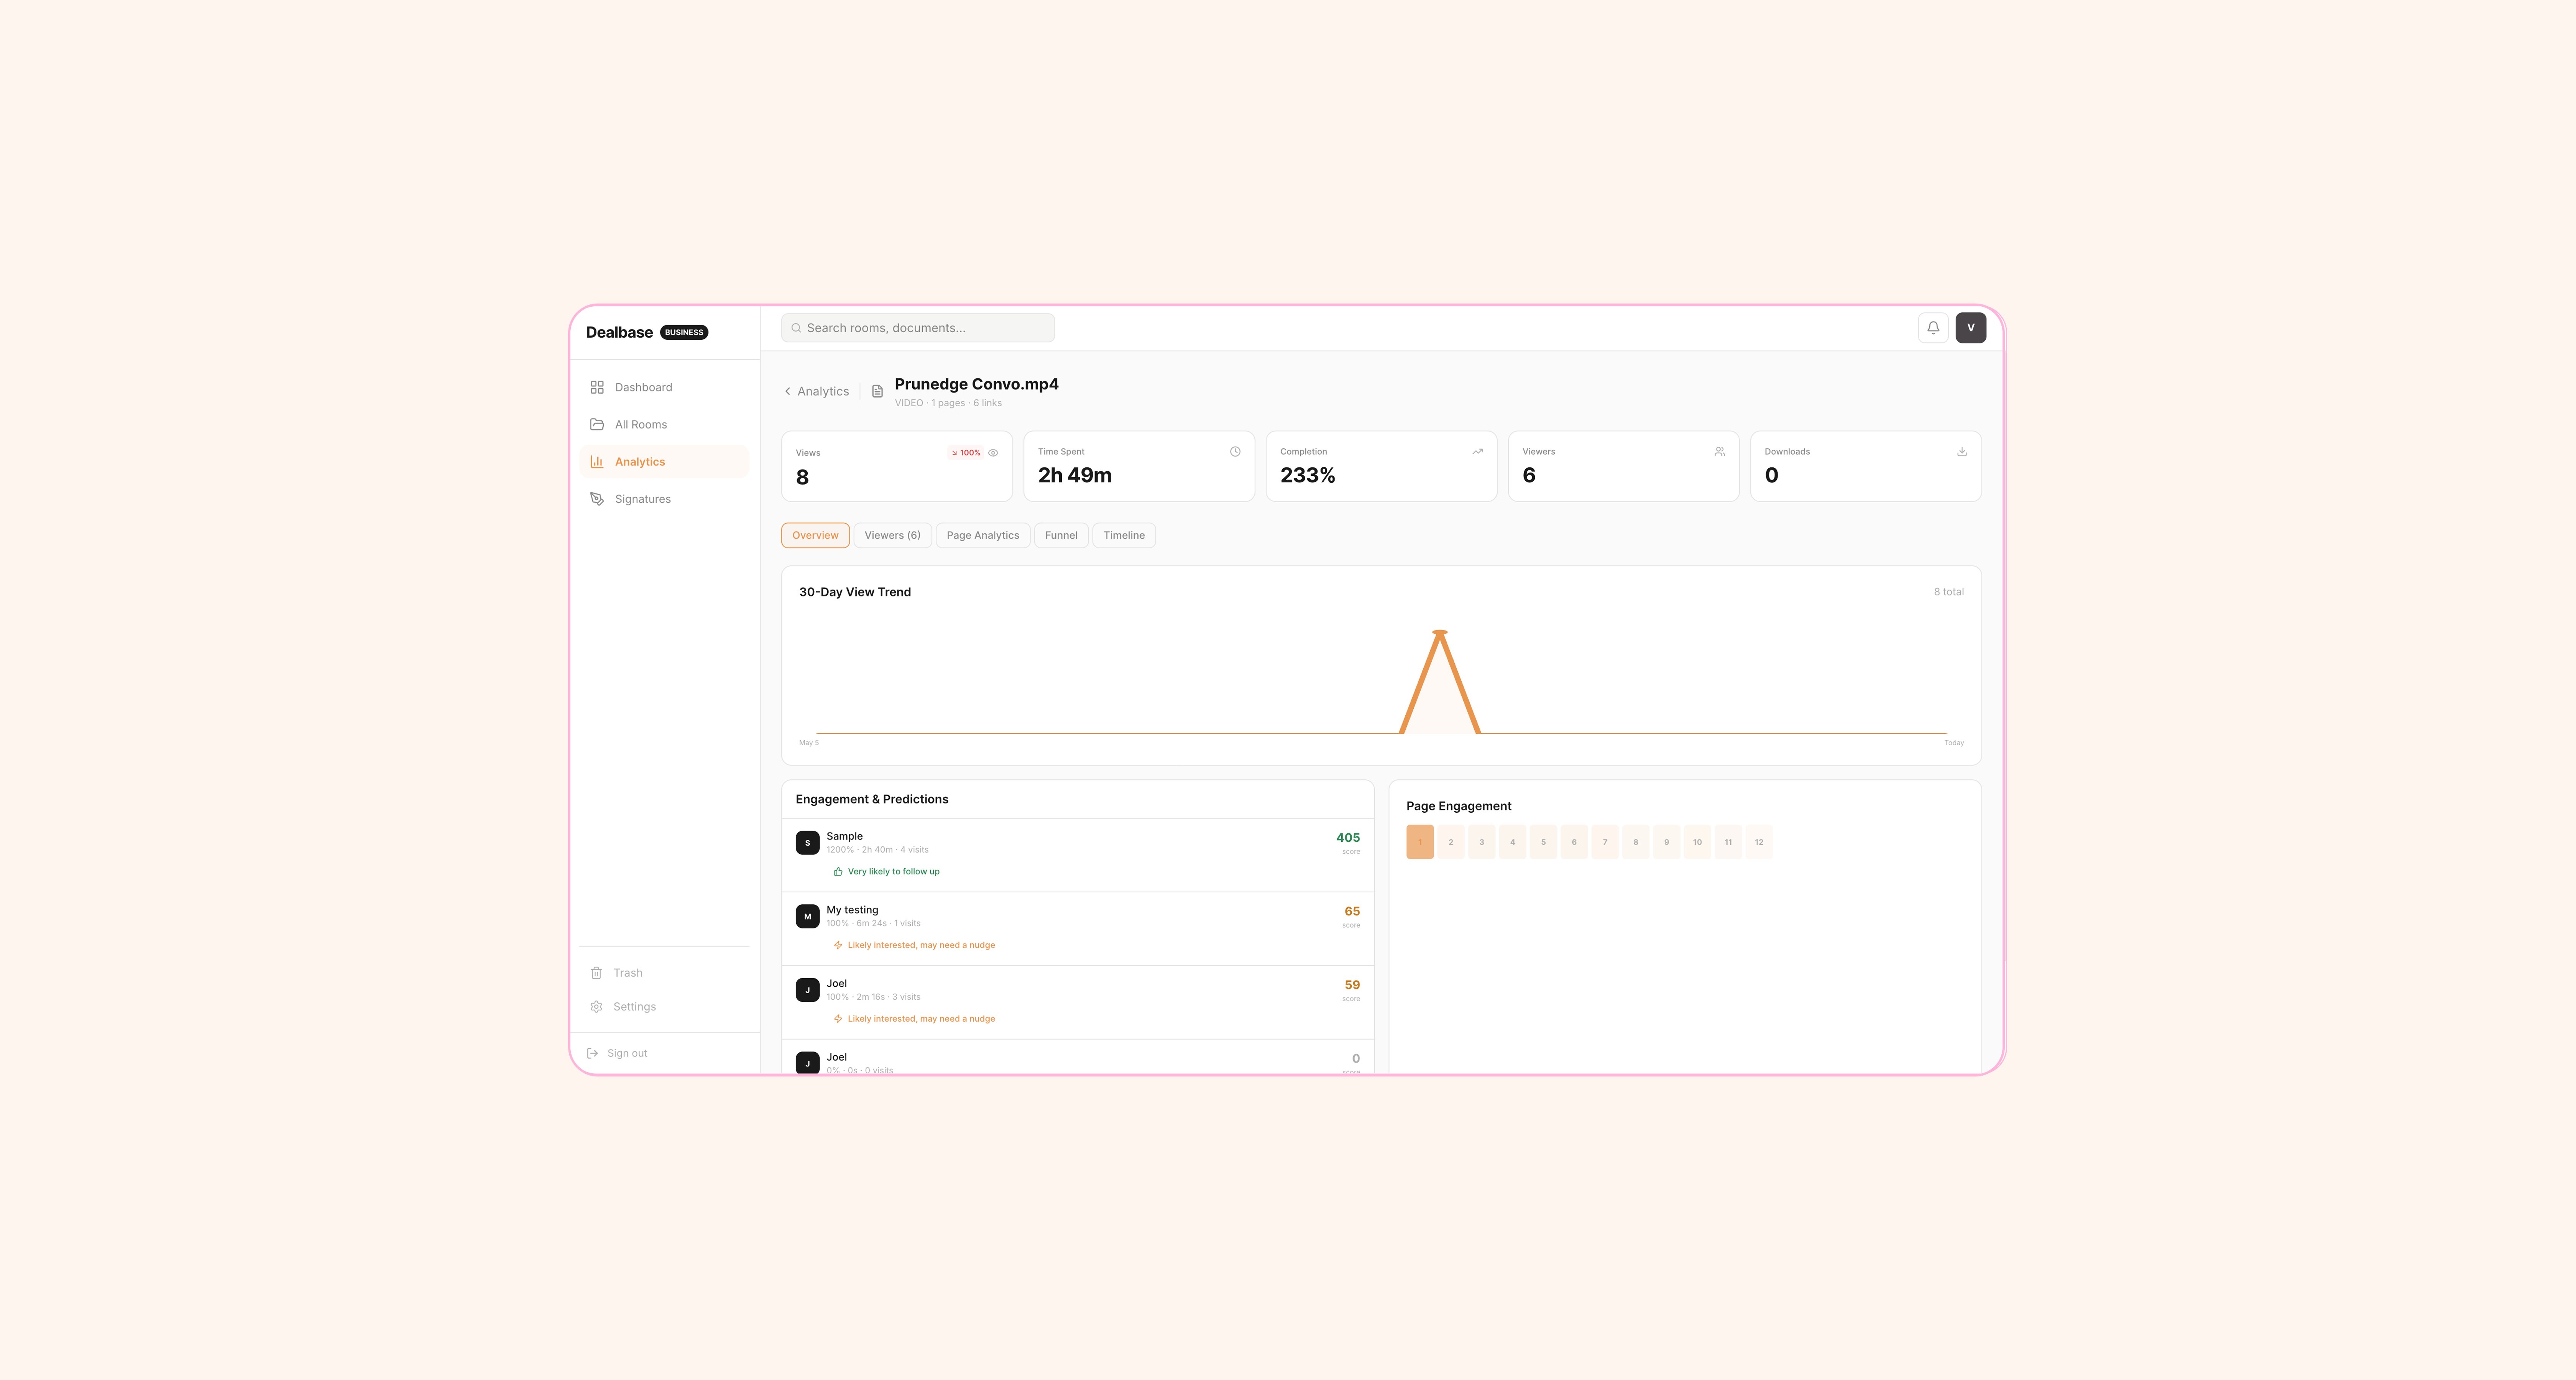Click the document file icon beside title
This screenshot has height=1380, width=2576.
click(877, 391)
